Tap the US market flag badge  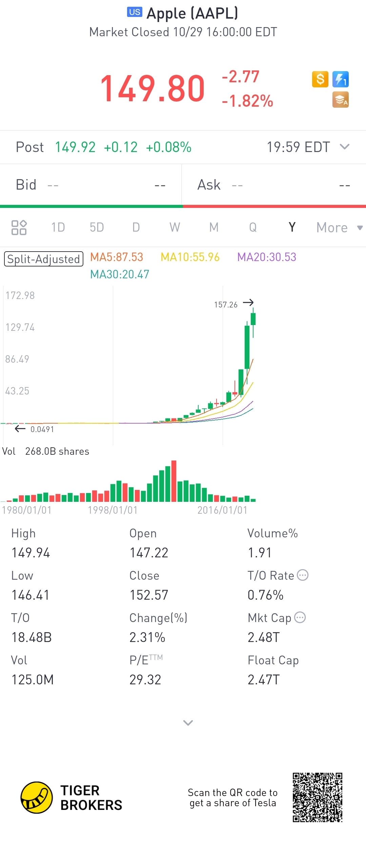(x=135, y=12)
